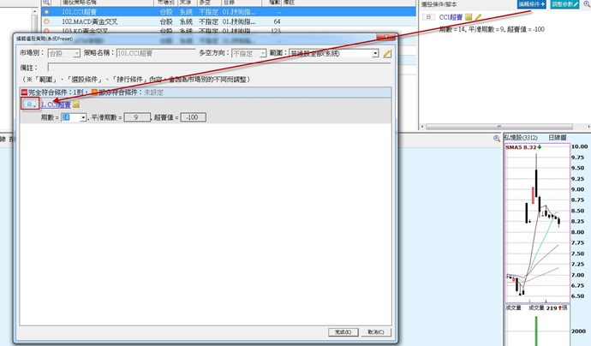Click the note icon next to CCI超賣 in dialog
591x346 pixels.
(x=76, y=104)
